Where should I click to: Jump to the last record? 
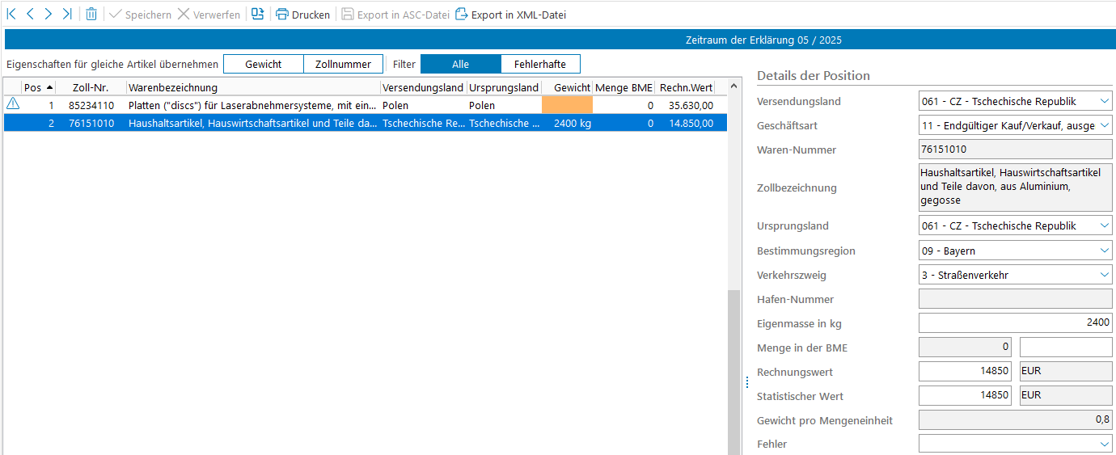[67, 15]
